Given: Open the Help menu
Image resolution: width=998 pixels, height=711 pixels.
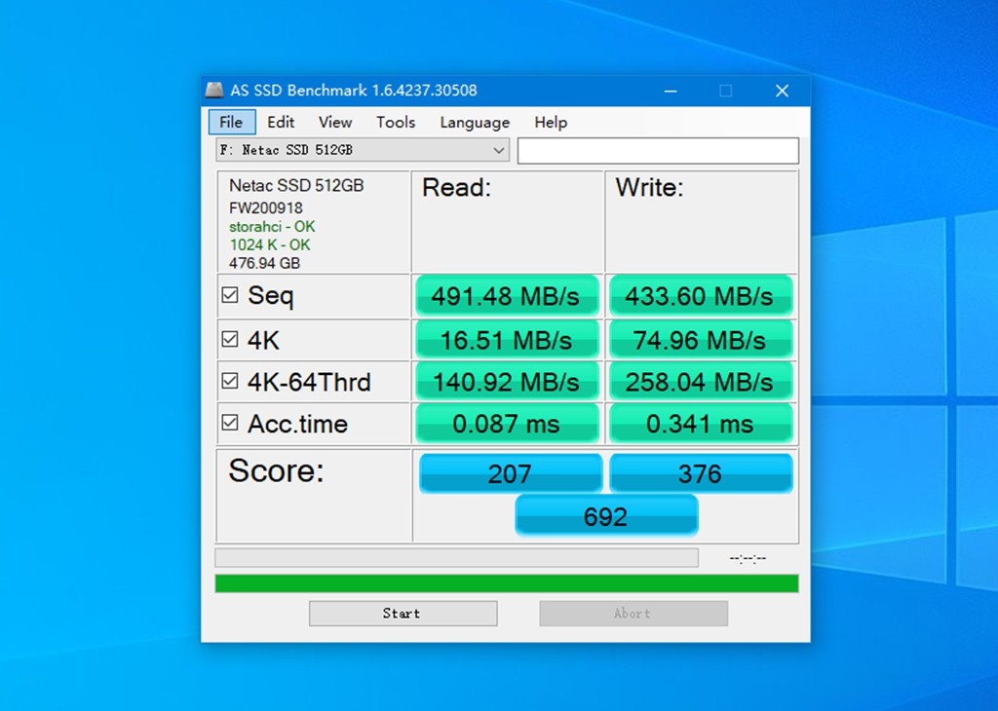Looking at the screenshot, I should click(x=551, y=122).
